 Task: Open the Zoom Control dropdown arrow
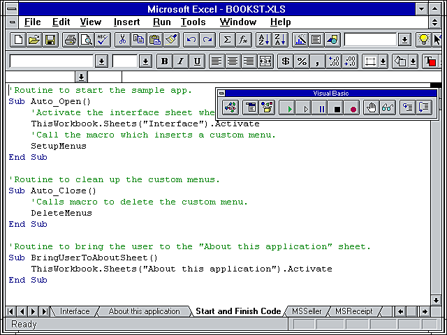pos(404,40)
